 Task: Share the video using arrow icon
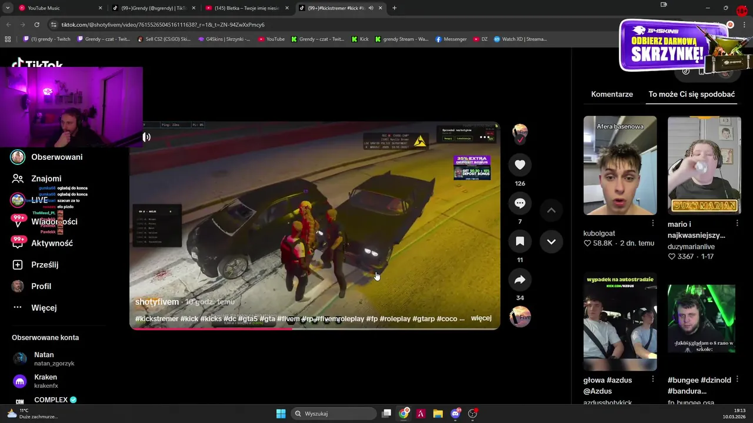pos(520,280)
